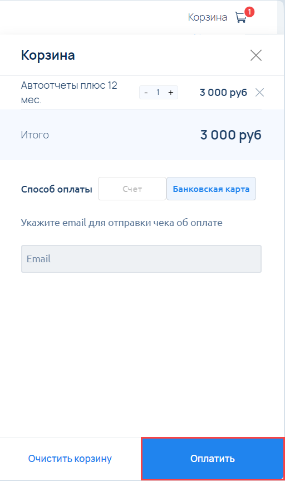This screenshot has width=285, height=481.
Task: Click the Корзина panel heading
Action: point(48,56)
